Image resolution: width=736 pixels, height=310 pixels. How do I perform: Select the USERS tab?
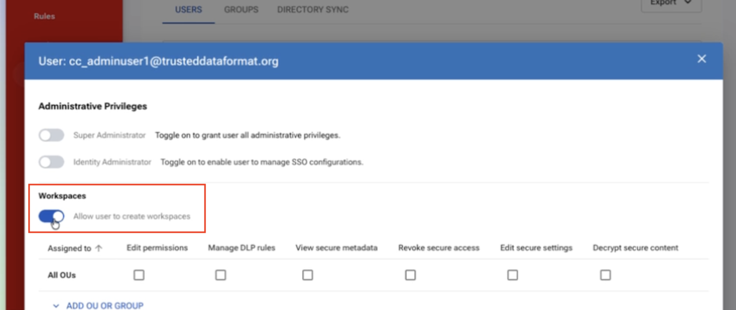point(188,9)
